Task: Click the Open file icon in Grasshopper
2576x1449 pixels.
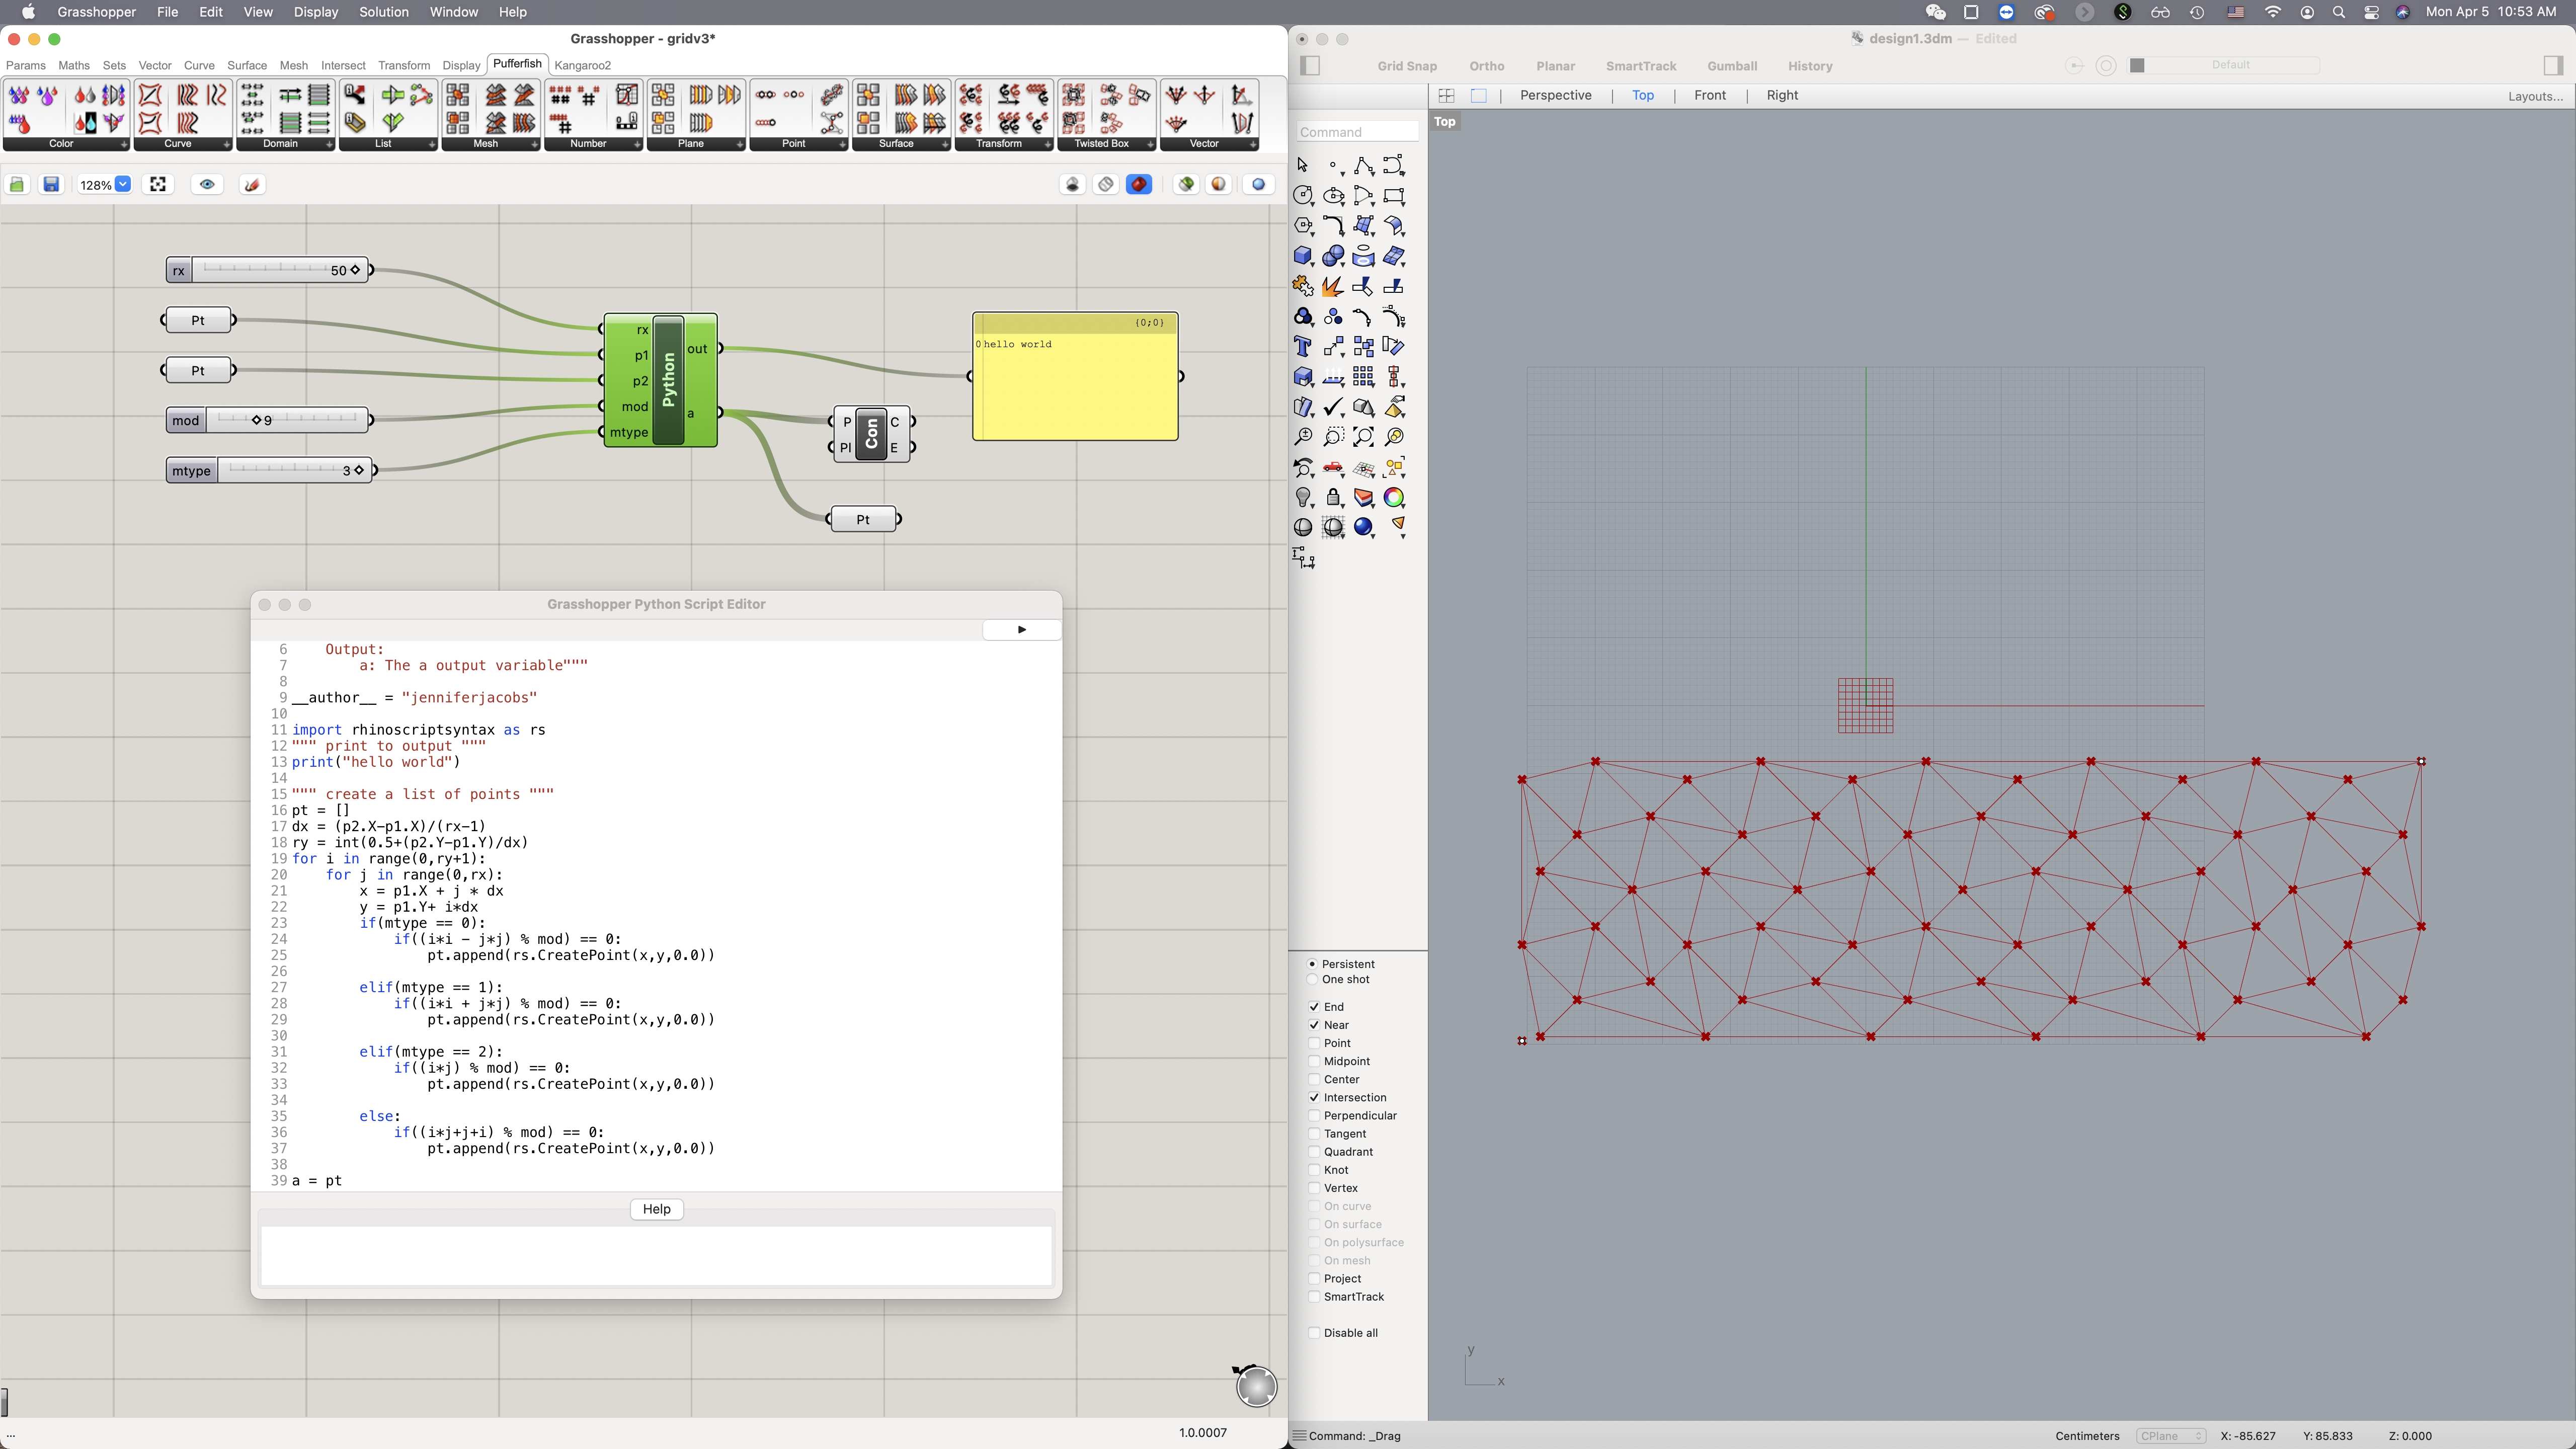Action: [x=17, y=185]
